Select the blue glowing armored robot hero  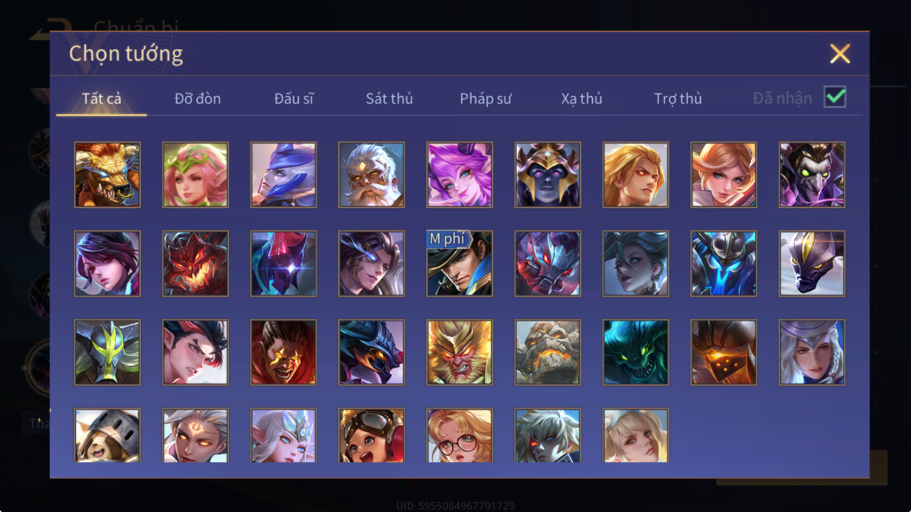pos(724,263)
